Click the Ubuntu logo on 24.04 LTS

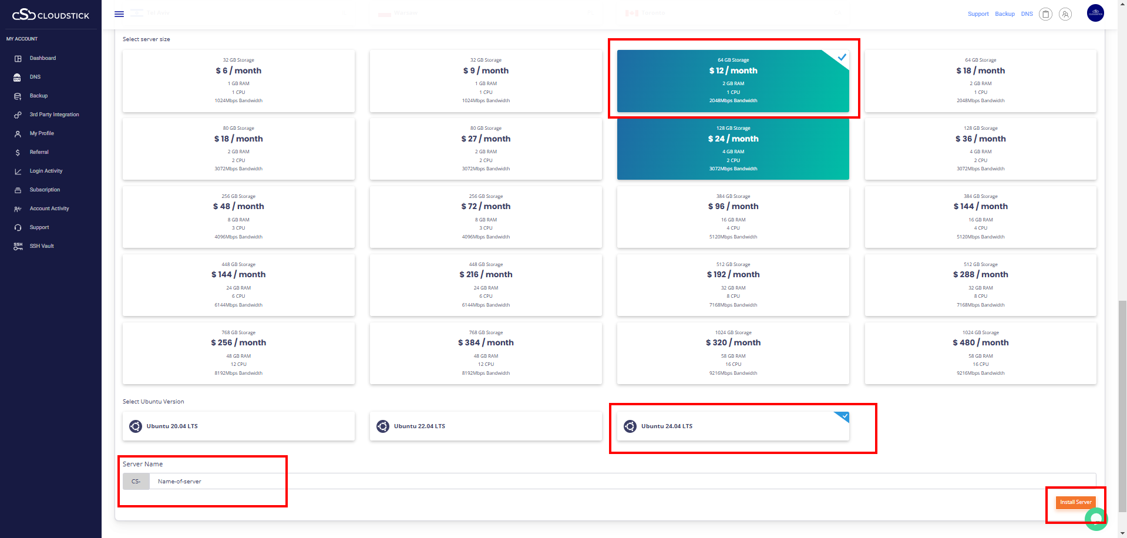tap(630, 426)
